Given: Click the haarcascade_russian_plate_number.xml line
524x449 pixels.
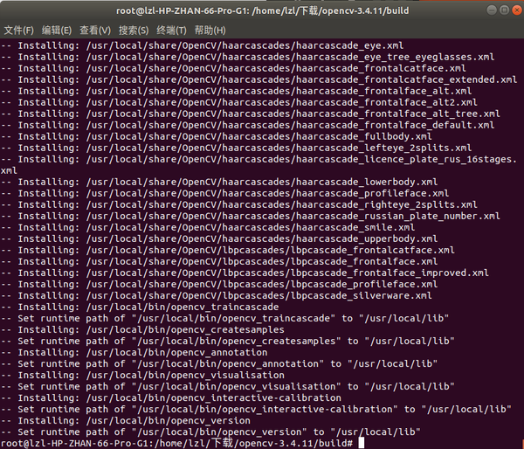Looking at the screenshot, I should [x=251, y=216].
